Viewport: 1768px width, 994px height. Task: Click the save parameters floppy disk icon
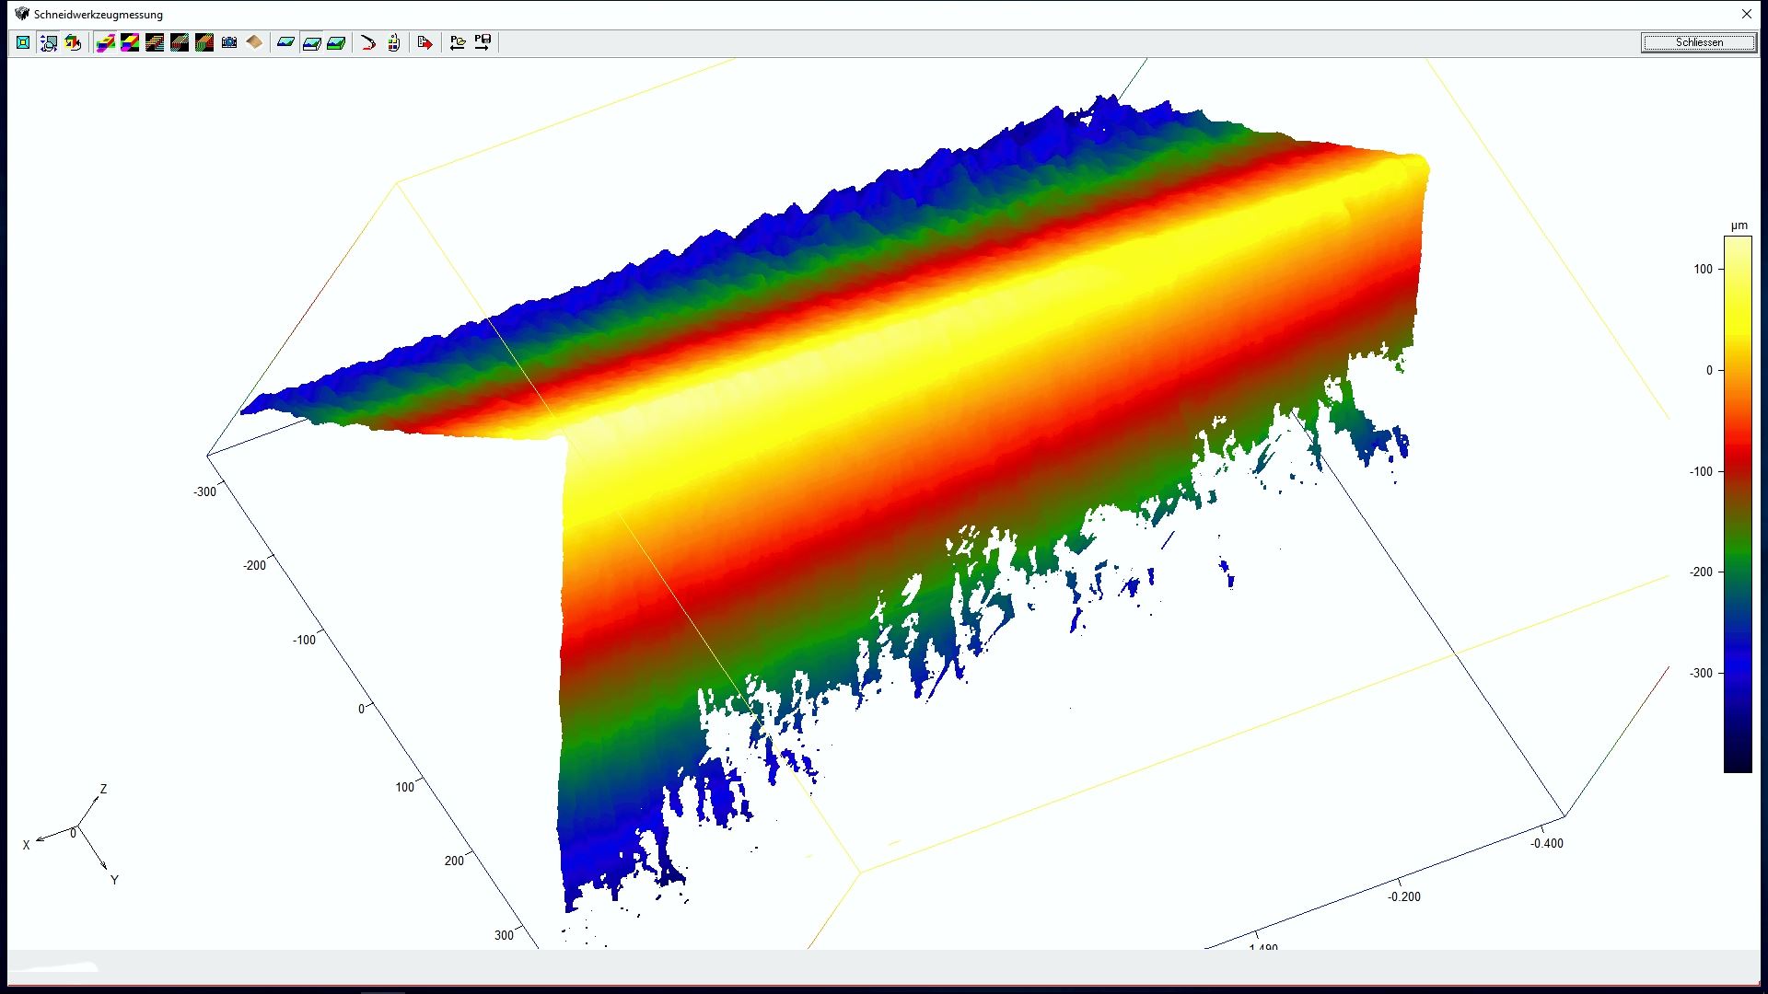(483, 42)
